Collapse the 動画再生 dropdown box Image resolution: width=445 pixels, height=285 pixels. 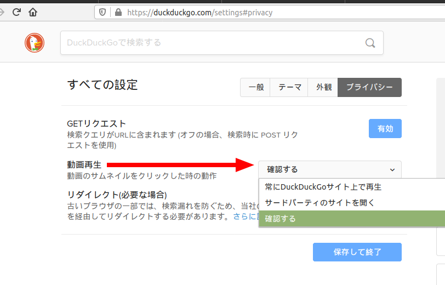click(330, 169)
